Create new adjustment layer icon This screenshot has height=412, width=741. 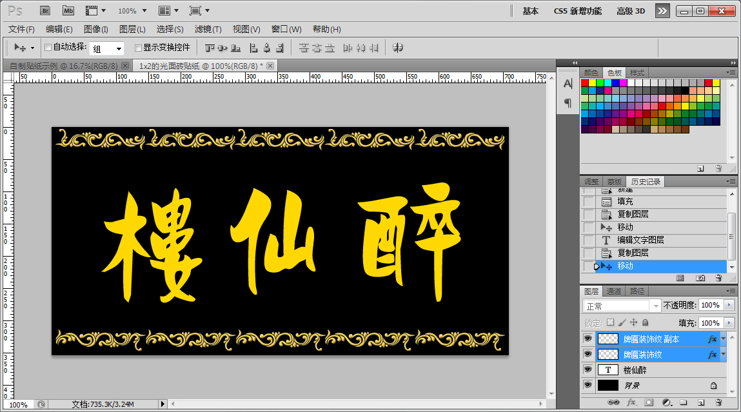(667, 402)
